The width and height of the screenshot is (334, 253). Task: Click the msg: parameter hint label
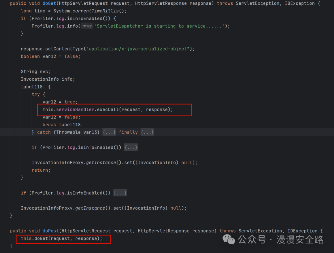pyautogui.click(x=87, y=26)
